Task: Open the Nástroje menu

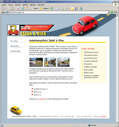Action: click(x=33, y=5)
